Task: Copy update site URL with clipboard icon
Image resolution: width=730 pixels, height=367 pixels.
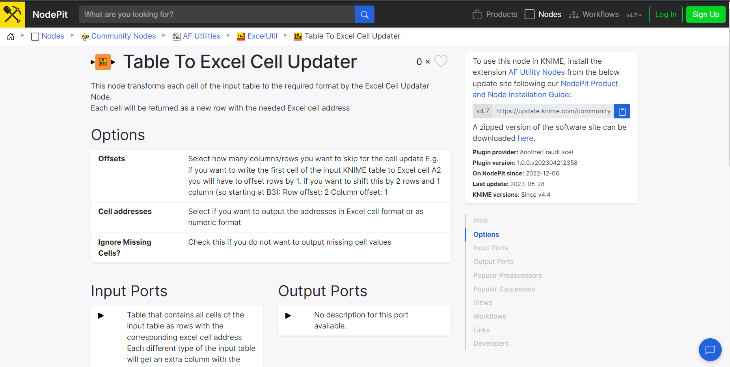Action: [622, 111]
